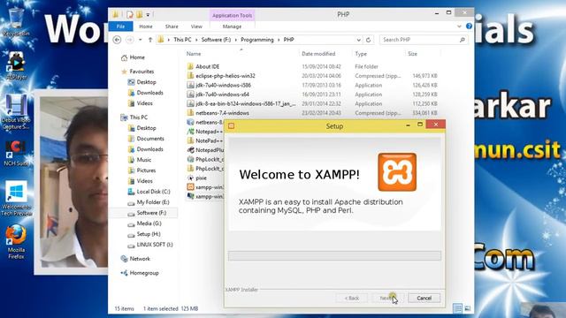Open Manage ribbon tab
This screenshot has height=318, width=566.
pos(232,26)
